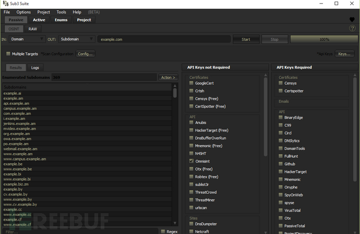Tick CertSpotter (Free) engine
Viewport: 360px width, 234px height.
191,106
